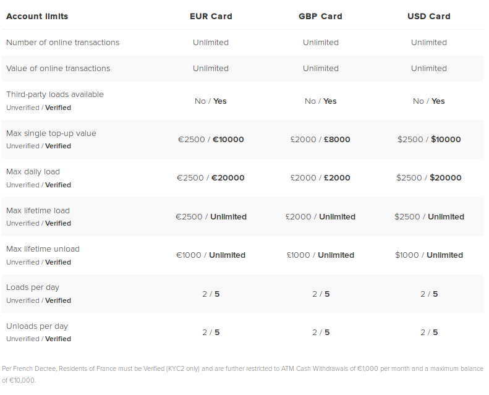Click USD Card Unlimited number of transactions
This screenshot has height=395, width=489.
[x=429, y=43]
